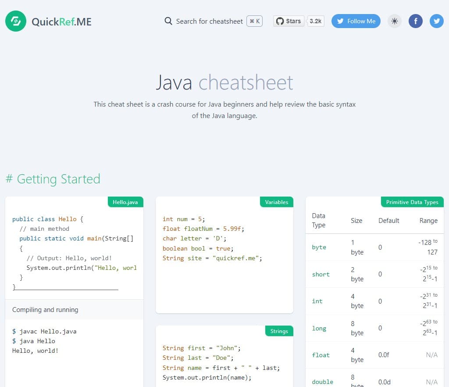Select the Primitive Data Types card label

point(412,202)
